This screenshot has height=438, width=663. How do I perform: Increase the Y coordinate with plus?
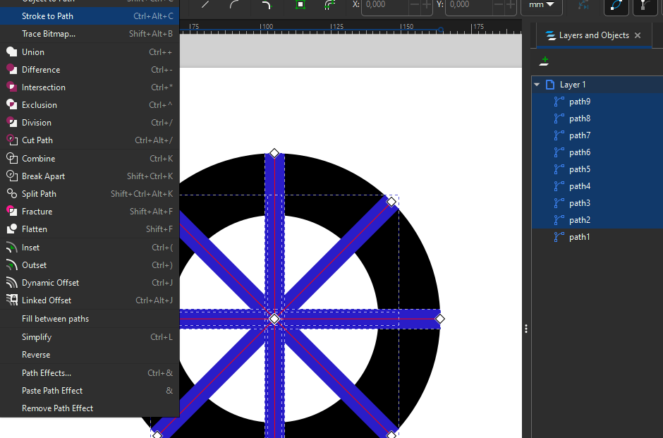tap(511, 5)
